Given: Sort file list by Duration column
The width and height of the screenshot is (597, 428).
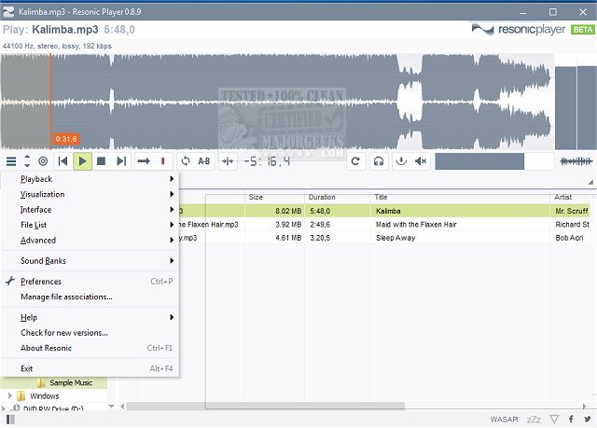Looking at the screenshot, I should (x=338, y=197).
